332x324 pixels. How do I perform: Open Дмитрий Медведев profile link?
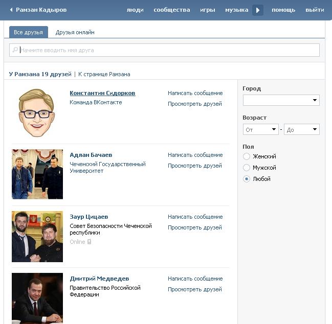pos(99,279)
